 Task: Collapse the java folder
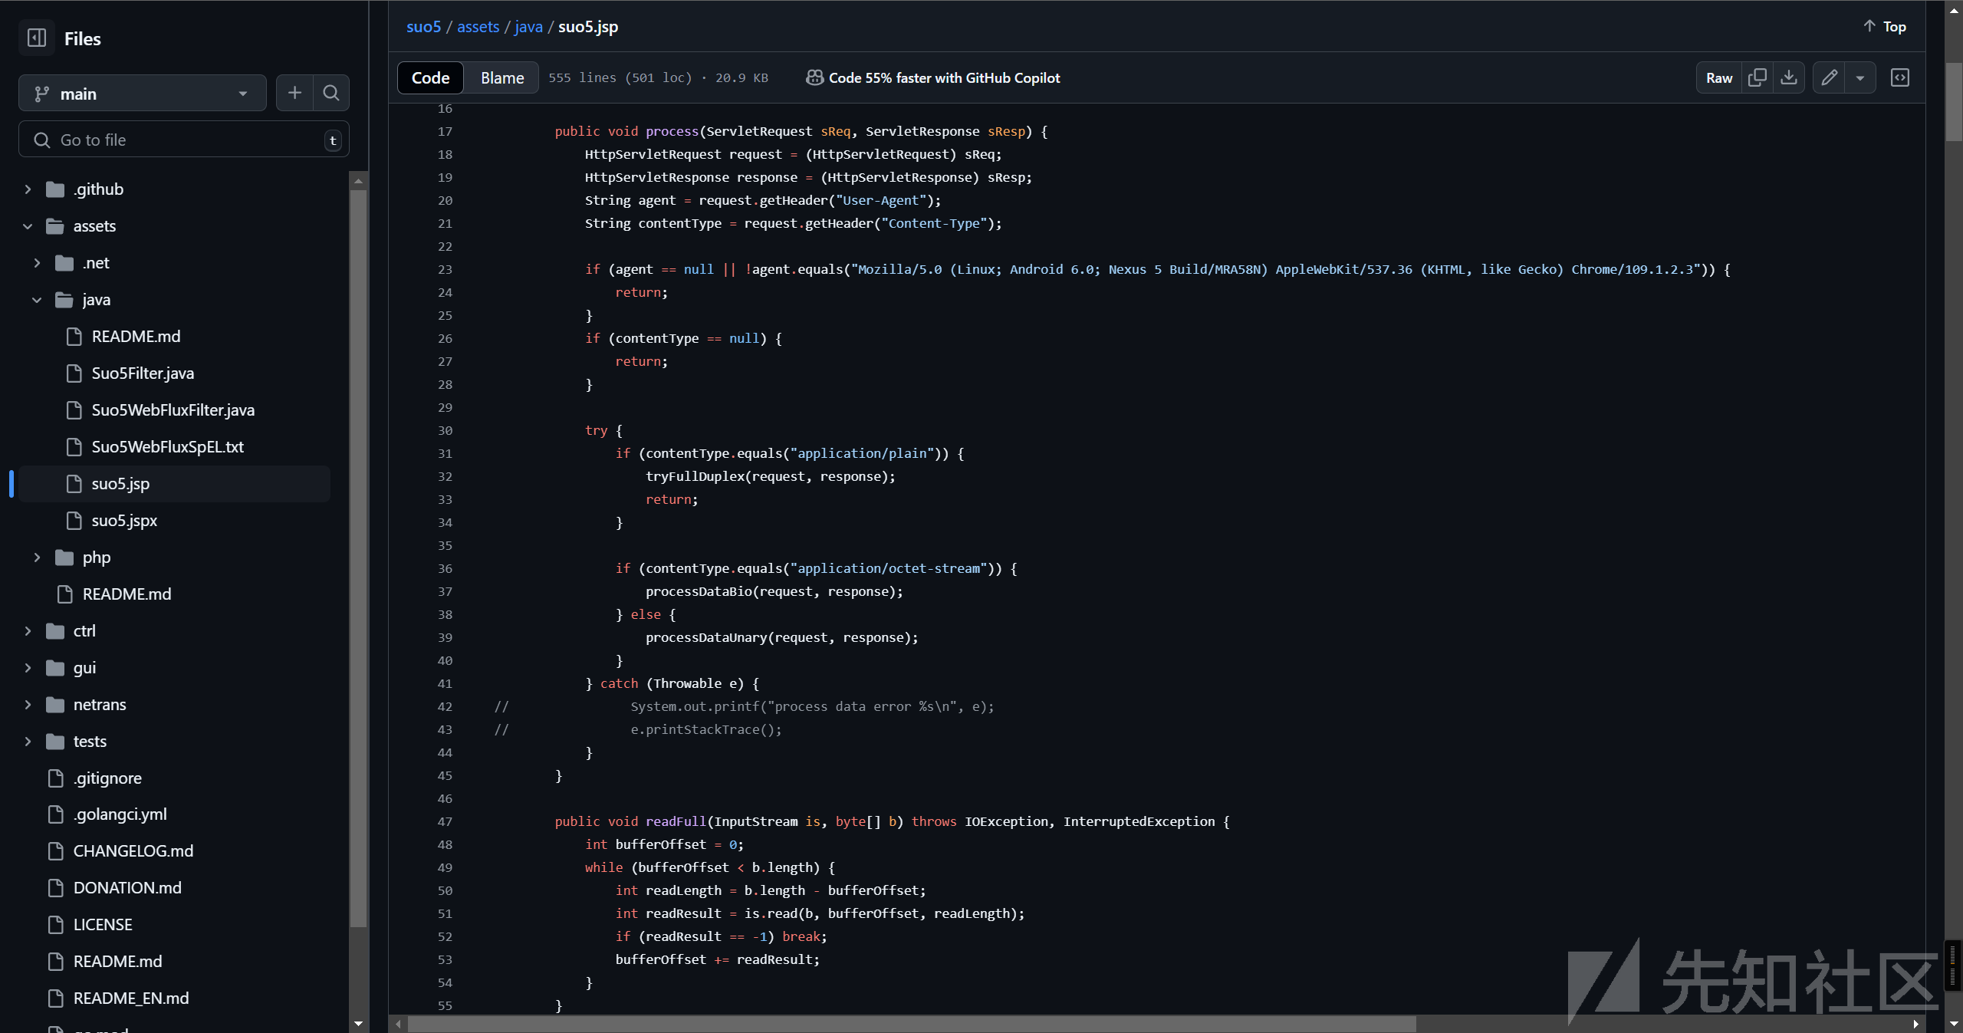37,300
